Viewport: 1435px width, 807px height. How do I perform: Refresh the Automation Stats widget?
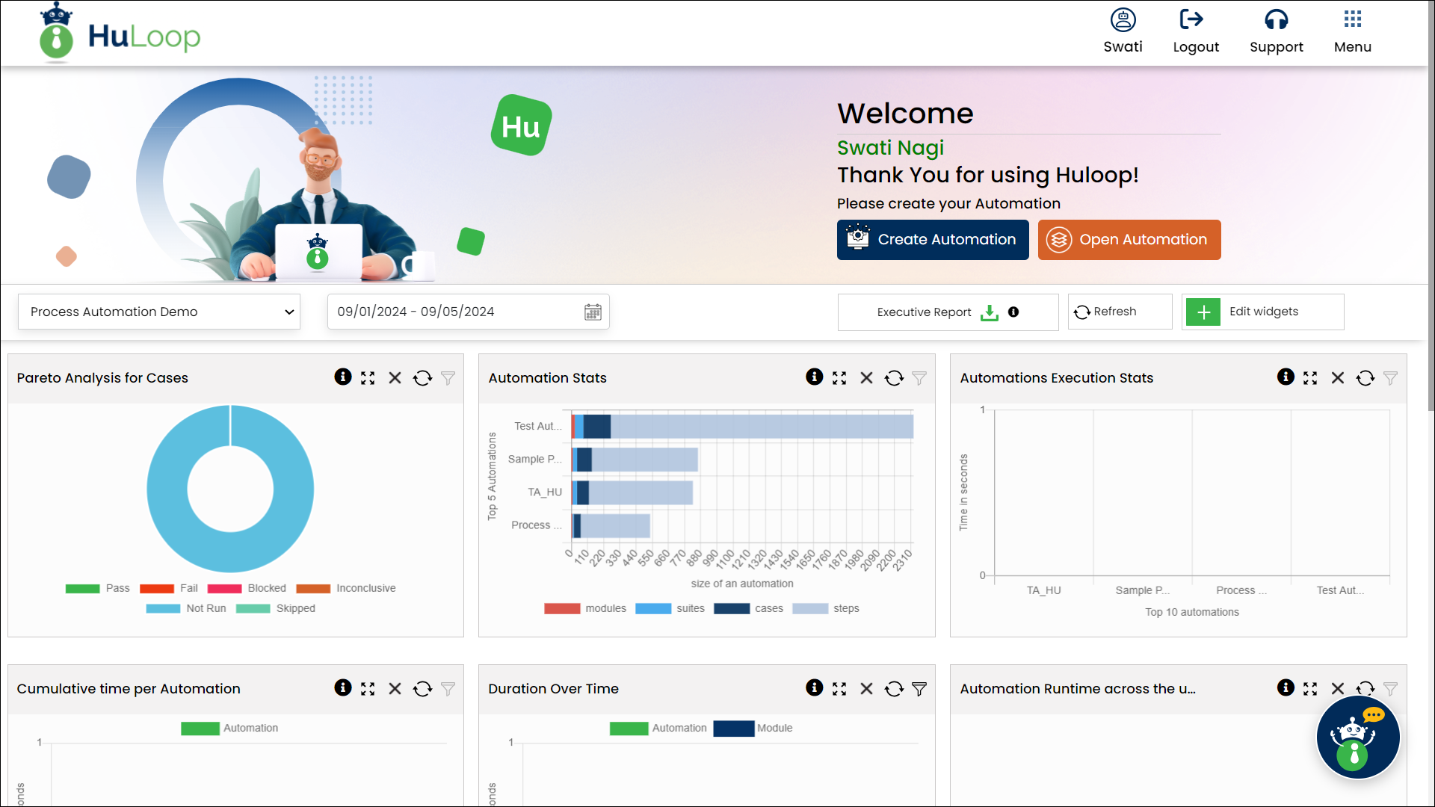tap(894, 378)
